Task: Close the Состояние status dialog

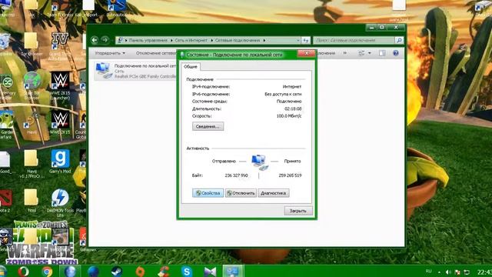Action: (307, 54)
